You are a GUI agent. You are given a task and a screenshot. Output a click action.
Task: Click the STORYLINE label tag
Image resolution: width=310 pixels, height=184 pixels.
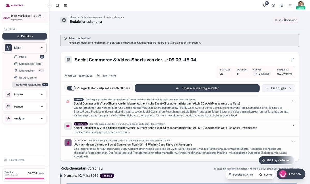(x=81, y=124)
